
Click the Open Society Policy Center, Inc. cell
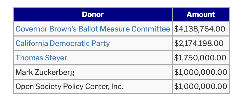(x=93, y=86)
